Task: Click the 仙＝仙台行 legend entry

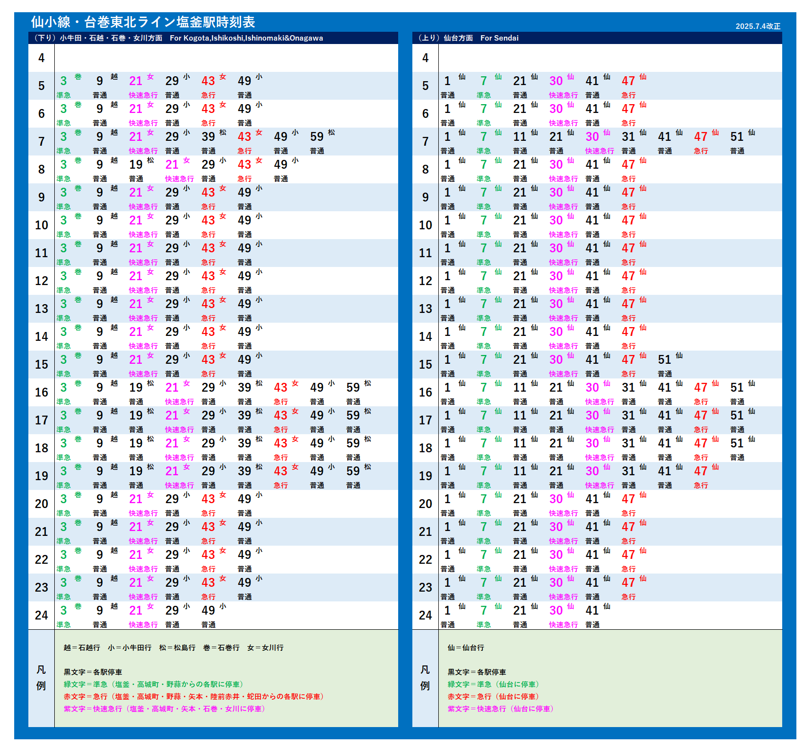Action: 466,648
